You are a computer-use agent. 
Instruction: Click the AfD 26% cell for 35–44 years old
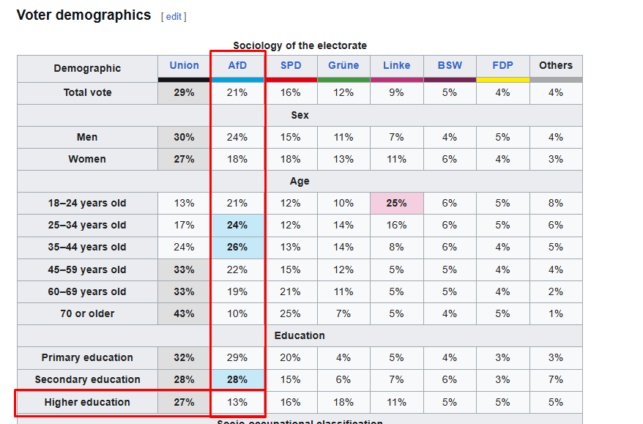point(237,247)
